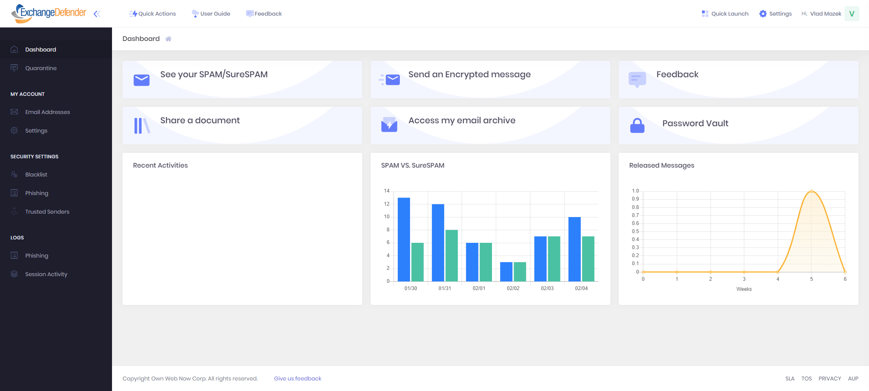This screenshot has width=869, height=391.
Task: Click the home icon beside Dashboard breadcrumb
Action: (168, 39)
